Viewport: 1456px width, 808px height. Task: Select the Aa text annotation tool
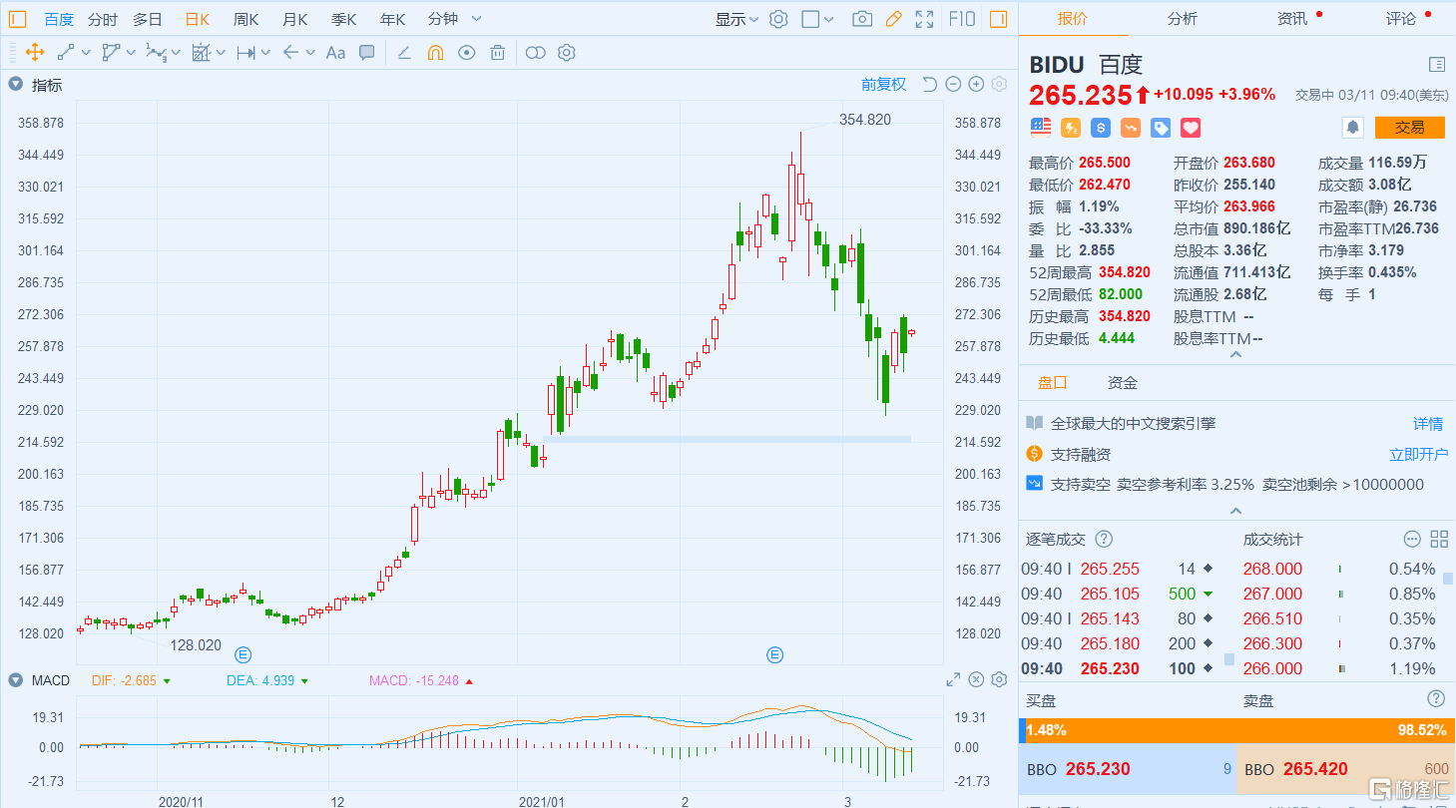coord(335,53)
